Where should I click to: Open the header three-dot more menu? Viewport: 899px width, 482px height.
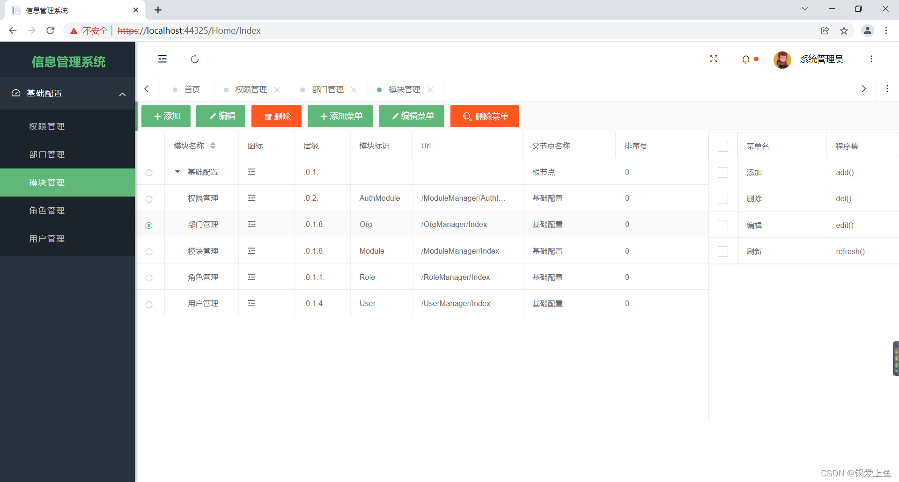[871, 59]
